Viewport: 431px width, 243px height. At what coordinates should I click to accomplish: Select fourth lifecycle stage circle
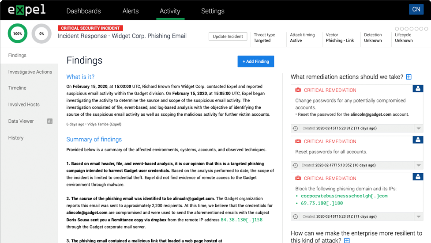(412, 29)
